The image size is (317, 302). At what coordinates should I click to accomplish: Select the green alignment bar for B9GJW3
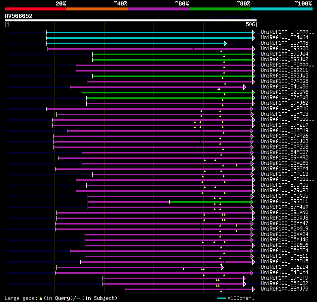tap(172, 76)
